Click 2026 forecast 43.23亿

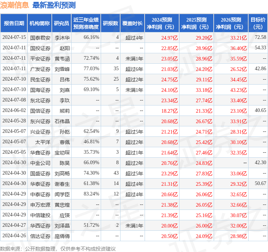pyautogui.click(x=239, y=90)
